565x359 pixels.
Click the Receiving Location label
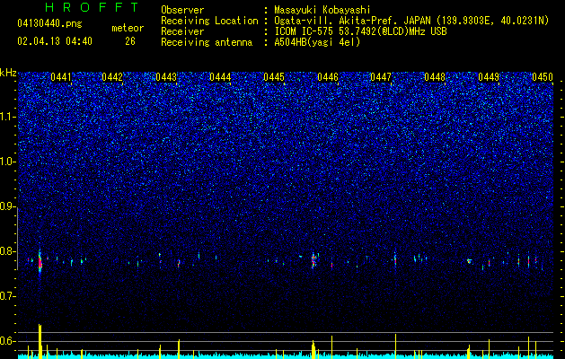point(209,21)
